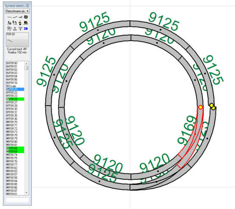Click the search field below symbol list
The height and width of the screenshot is (209, 235).
[x=17, y=200]
